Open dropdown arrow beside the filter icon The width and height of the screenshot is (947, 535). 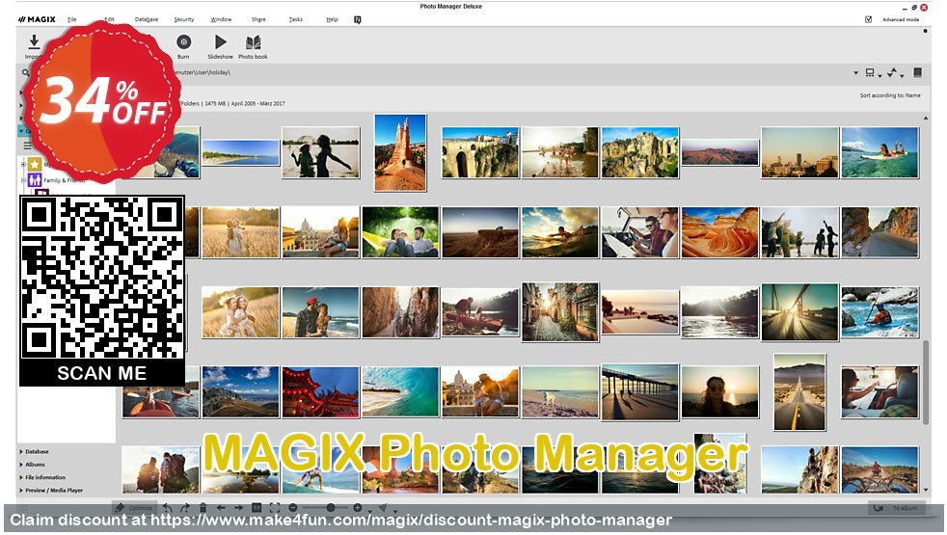pyautogui.click(x=395, y=512)
